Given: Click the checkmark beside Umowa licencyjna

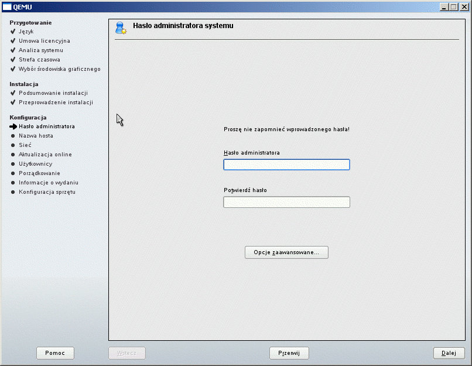Looking at the screenshot, I should pyautogui.click(x=13, y=41).
